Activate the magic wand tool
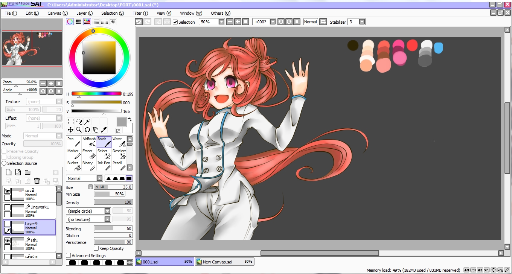The width and height of the screenshot is (512, 274). (87, 122)
